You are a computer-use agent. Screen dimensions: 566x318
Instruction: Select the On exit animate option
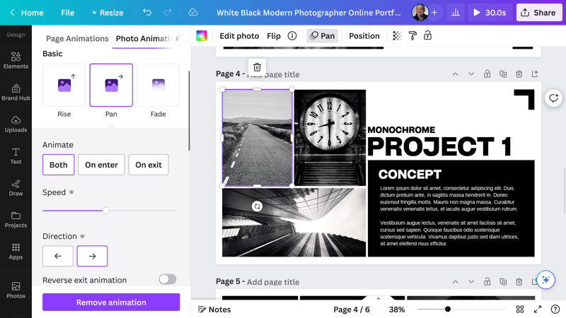tap(149, 165)
